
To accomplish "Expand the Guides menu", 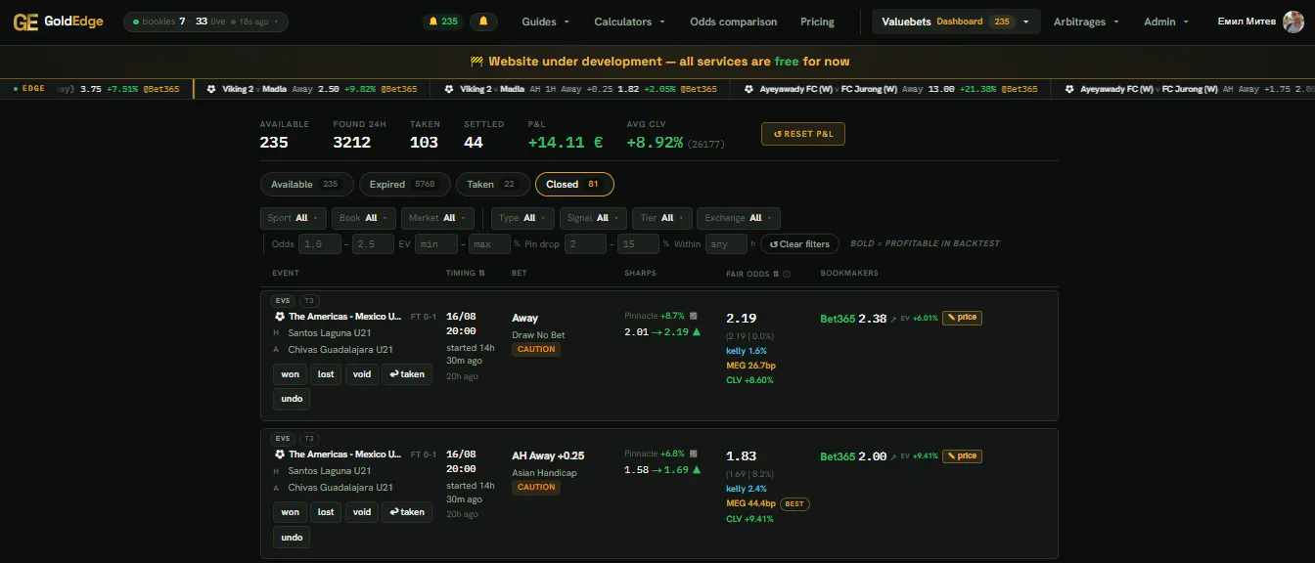I will (x=545, y=22).
